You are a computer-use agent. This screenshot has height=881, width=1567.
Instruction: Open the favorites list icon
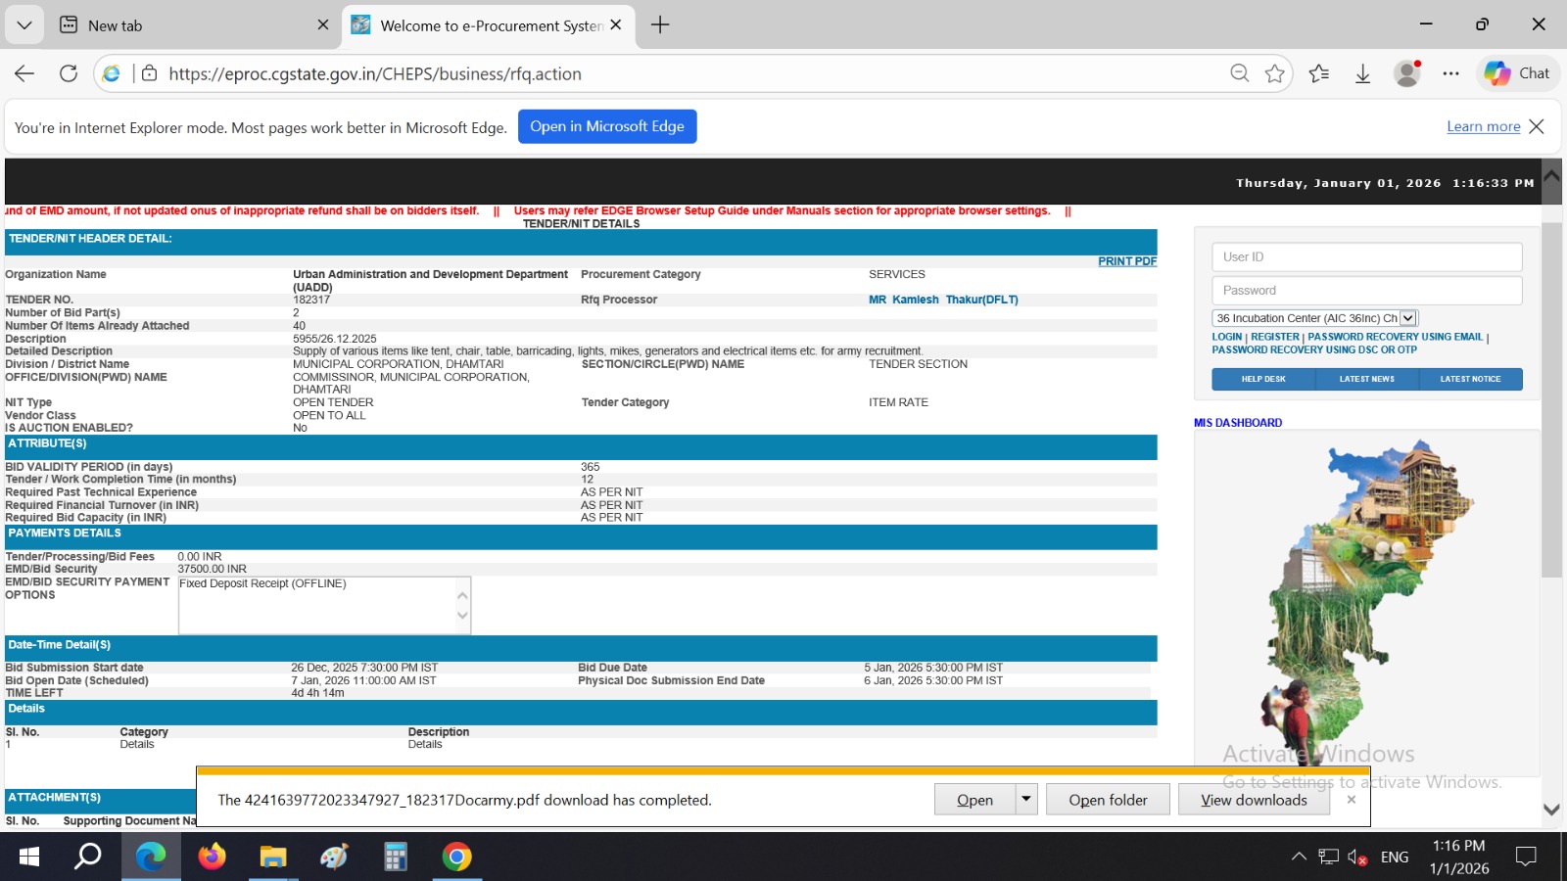pyautogui.click(x=1319, y=73)
